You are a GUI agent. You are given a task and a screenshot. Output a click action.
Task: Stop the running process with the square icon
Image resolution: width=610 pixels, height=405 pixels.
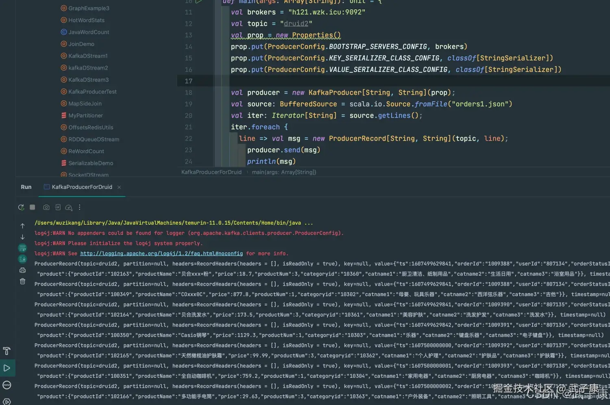[33, 207]
